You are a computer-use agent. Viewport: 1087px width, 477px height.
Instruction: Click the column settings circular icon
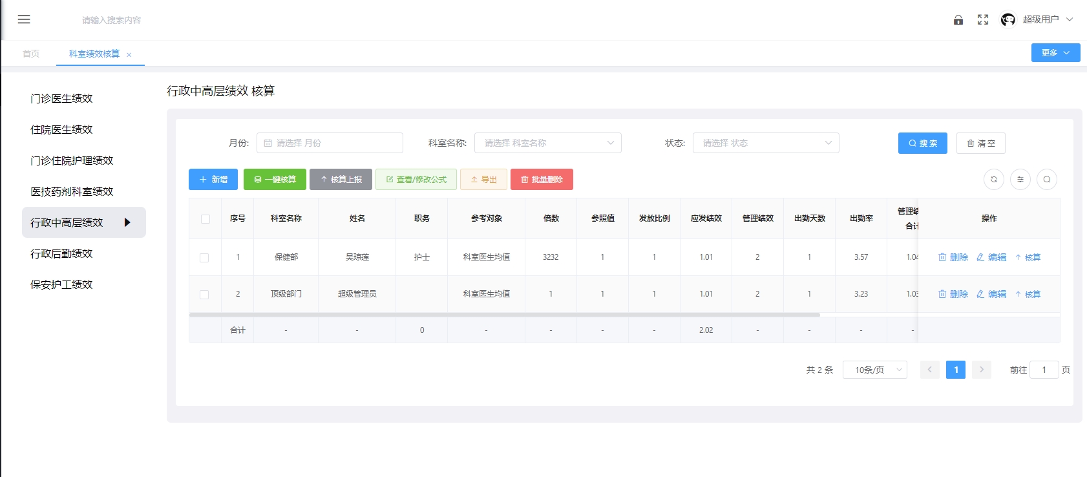(x=1020, y=179)
